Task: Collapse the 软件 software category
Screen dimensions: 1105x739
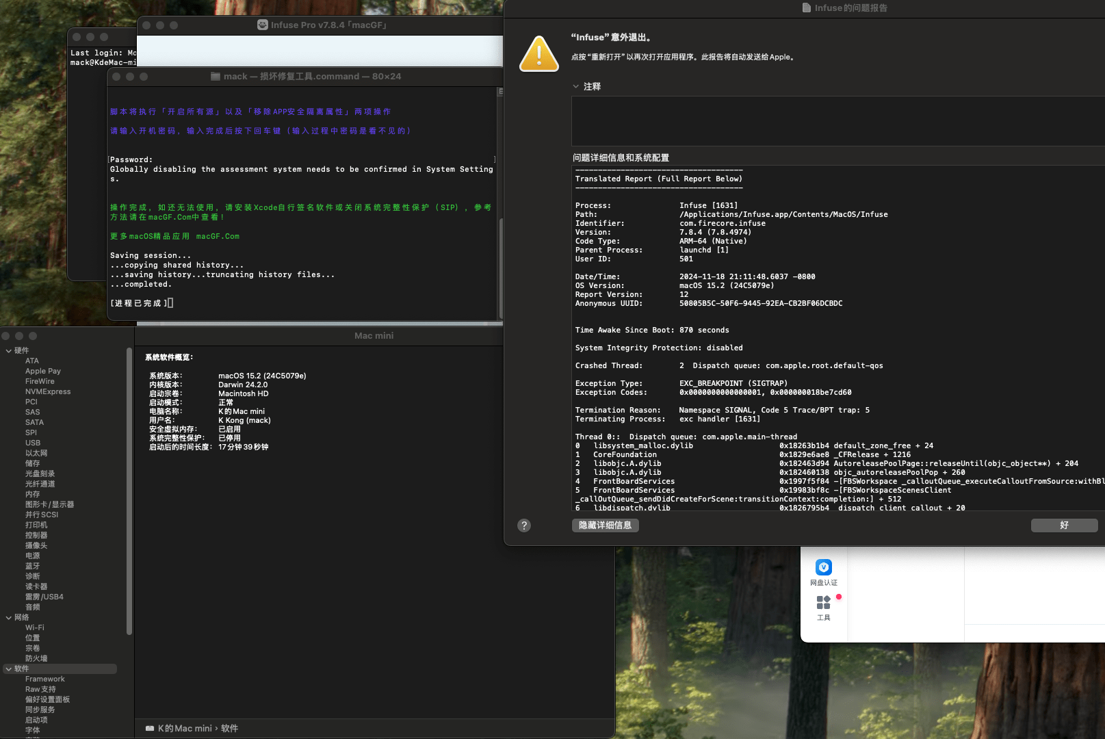Action: (x=9, y=669)
